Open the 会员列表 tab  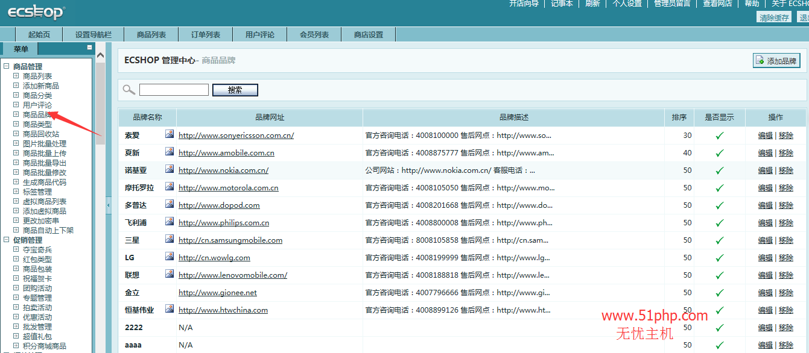(314, 34)
